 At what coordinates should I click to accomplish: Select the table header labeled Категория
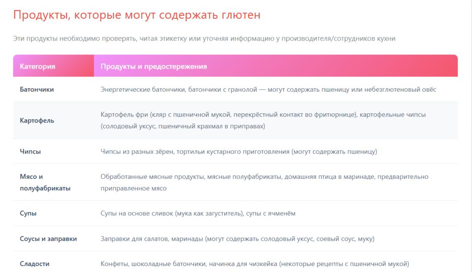pyautogui.click(x=34, y=66)
